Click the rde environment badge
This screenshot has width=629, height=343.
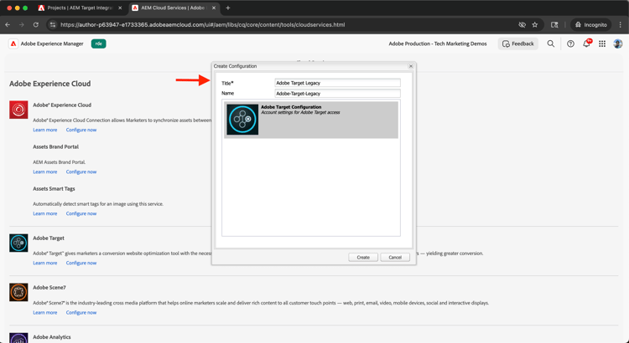pyautogui.click(x=99, y=44)
